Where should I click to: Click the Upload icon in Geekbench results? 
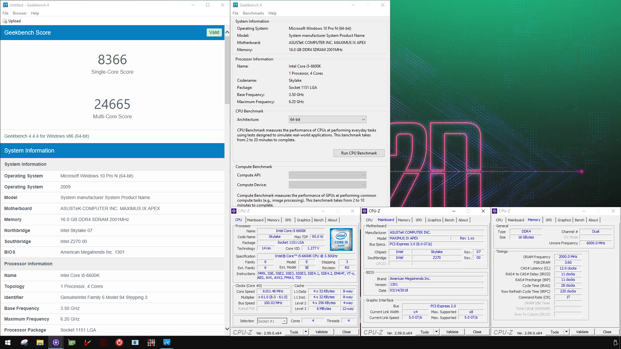click(x=5, y=21)
